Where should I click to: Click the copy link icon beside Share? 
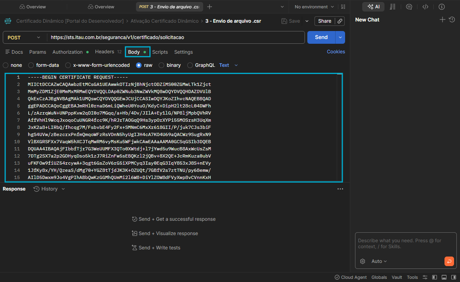340,21
